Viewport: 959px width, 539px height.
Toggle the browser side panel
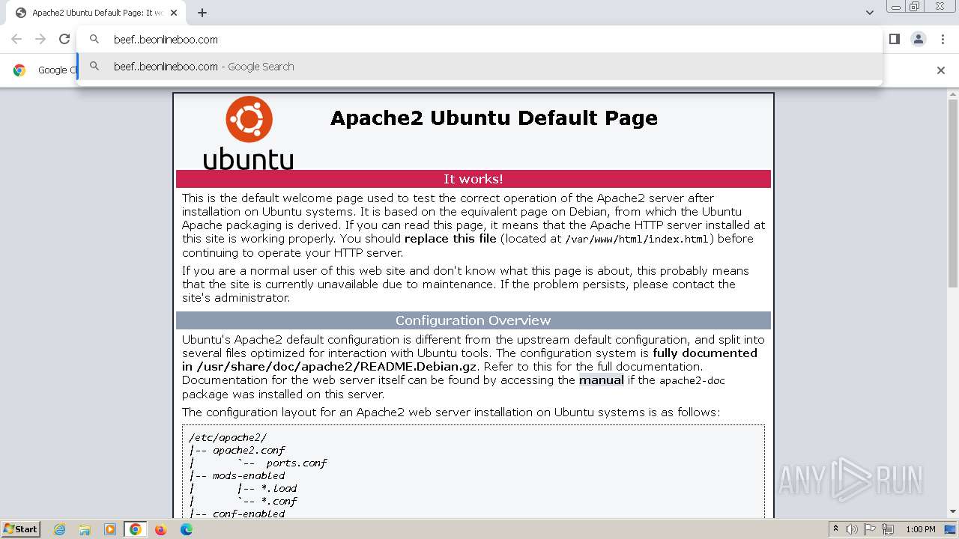(x=894, y=39)
